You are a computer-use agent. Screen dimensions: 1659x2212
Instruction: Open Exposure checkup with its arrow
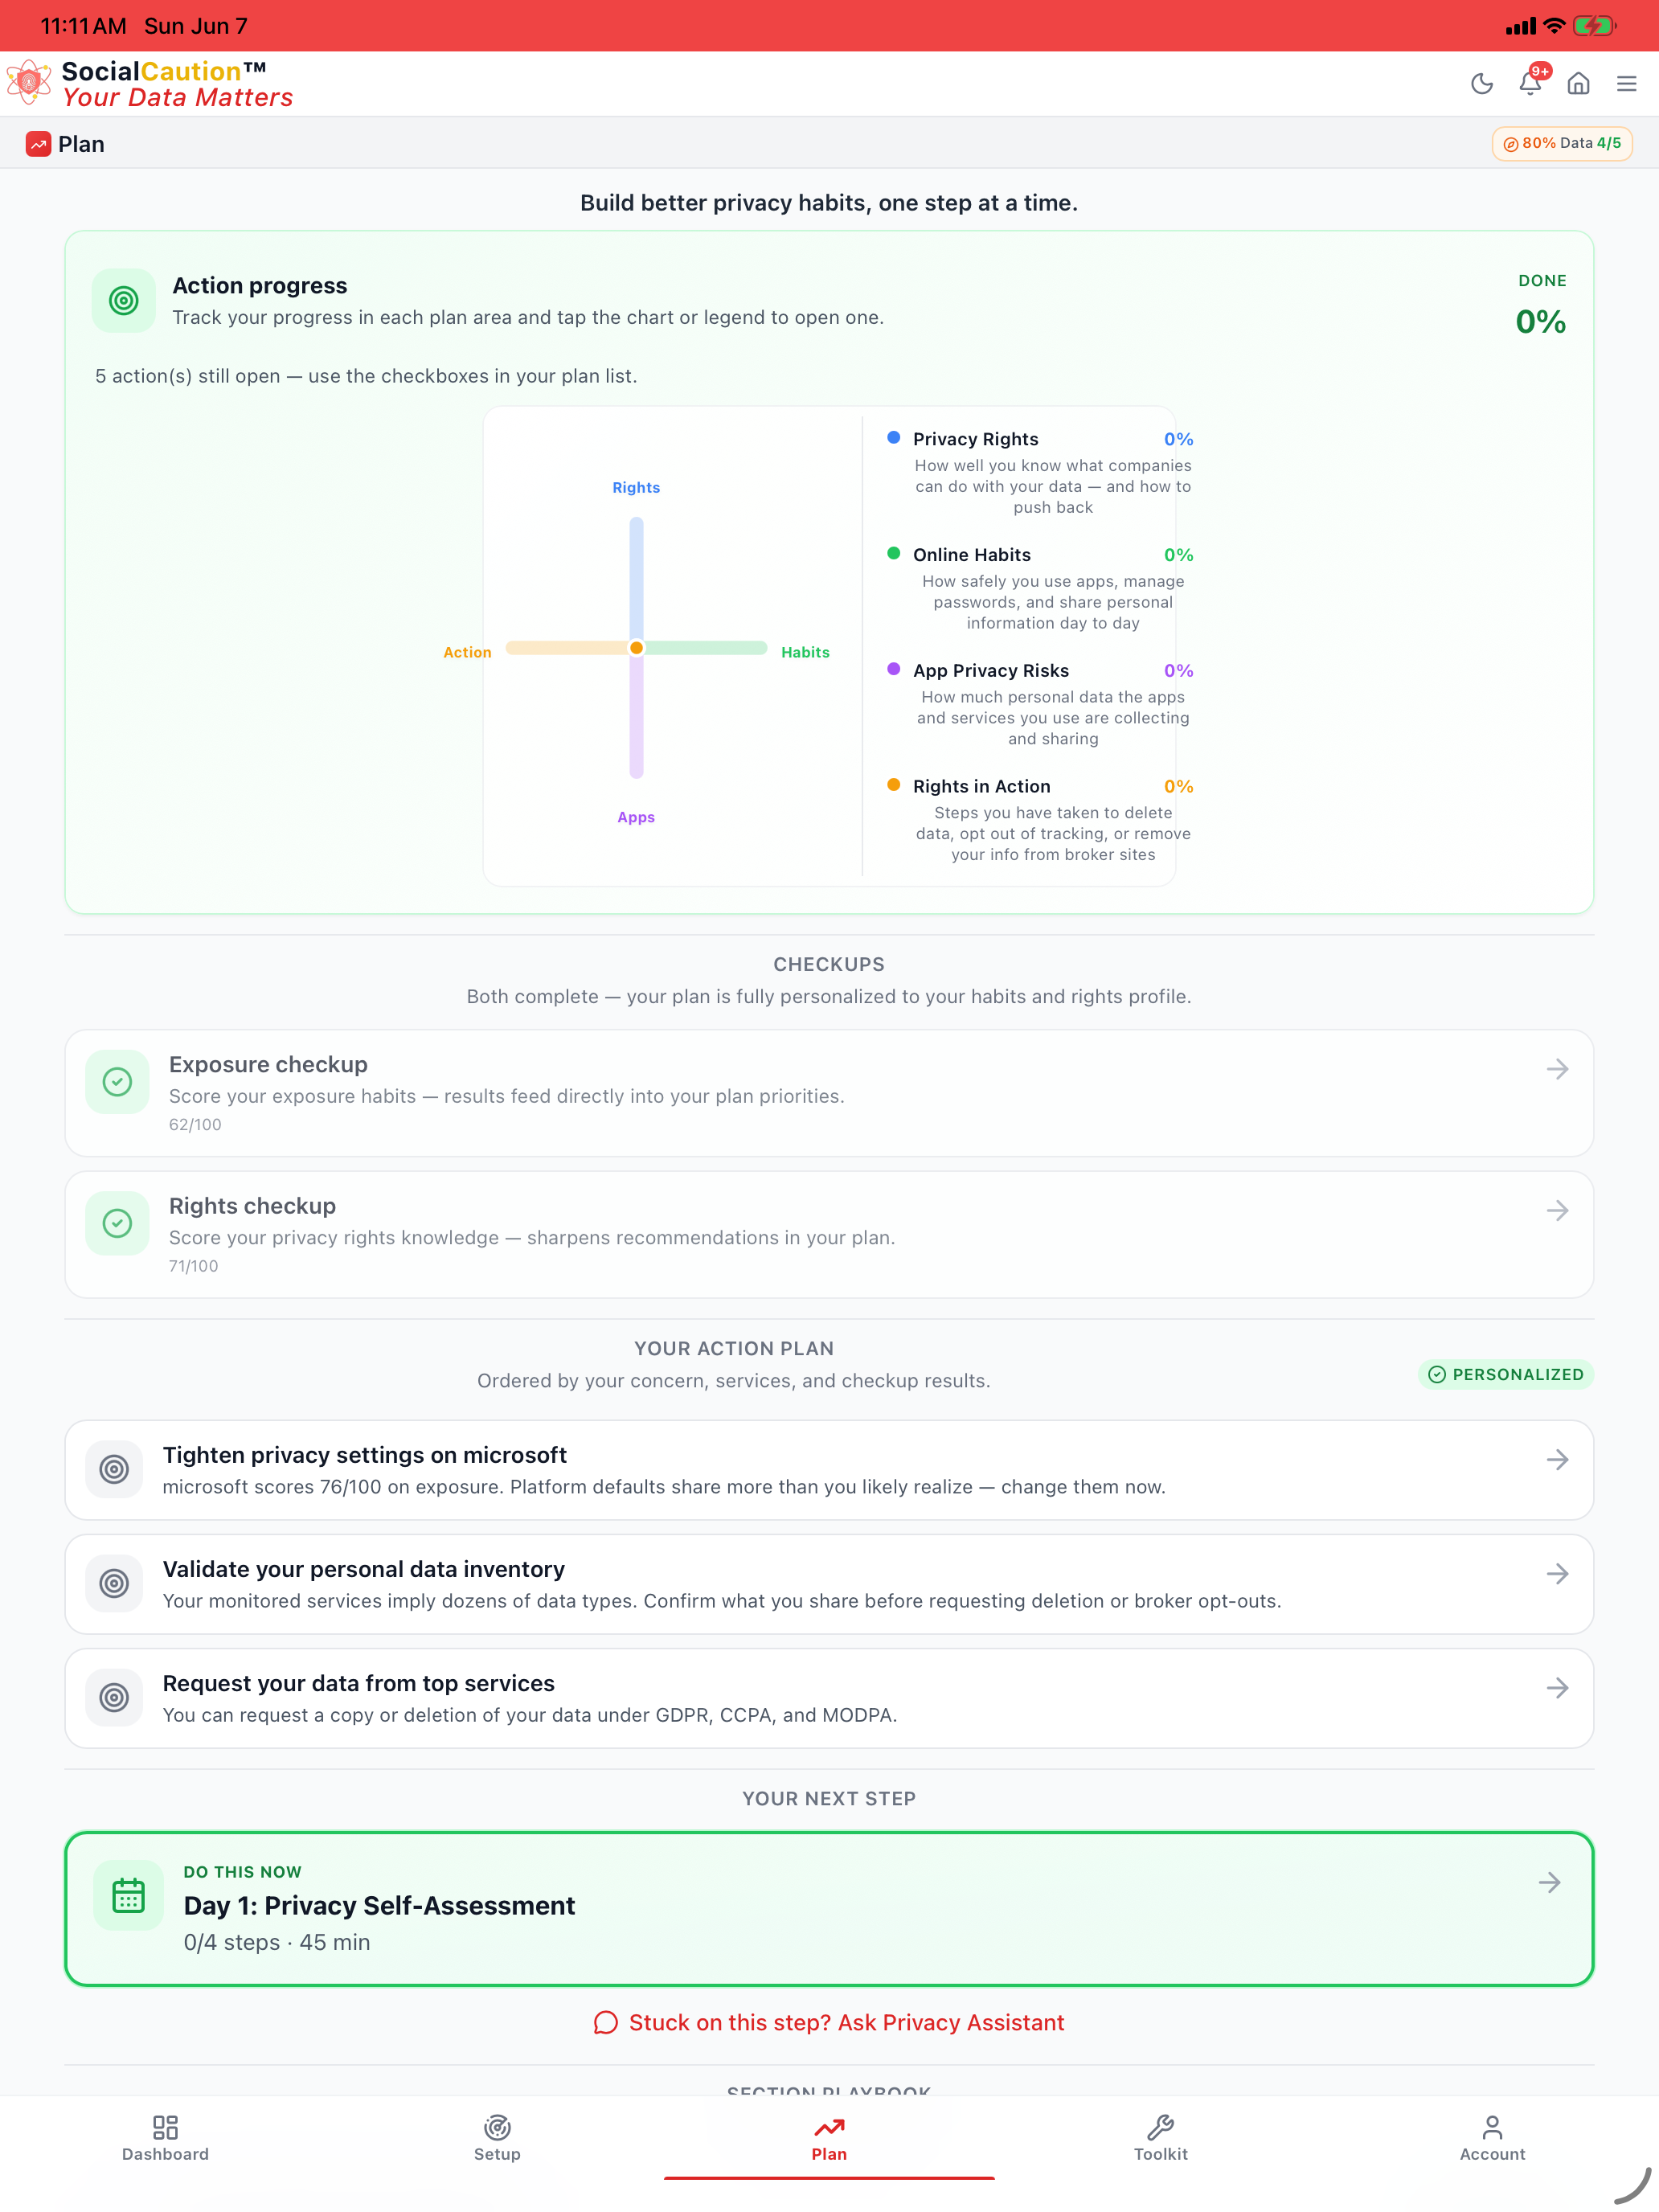(1557, 1069)
